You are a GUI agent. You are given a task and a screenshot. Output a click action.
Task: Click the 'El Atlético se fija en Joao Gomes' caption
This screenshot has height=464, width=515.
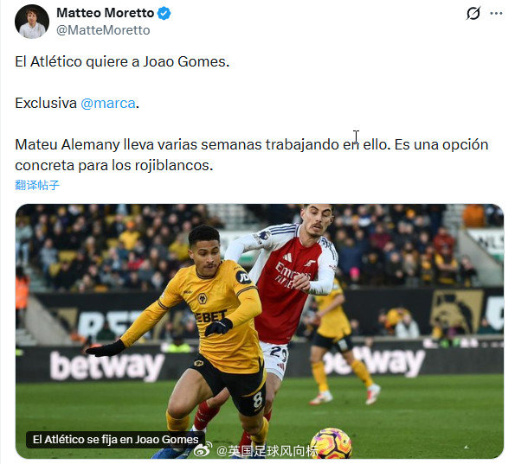[116, 439]
